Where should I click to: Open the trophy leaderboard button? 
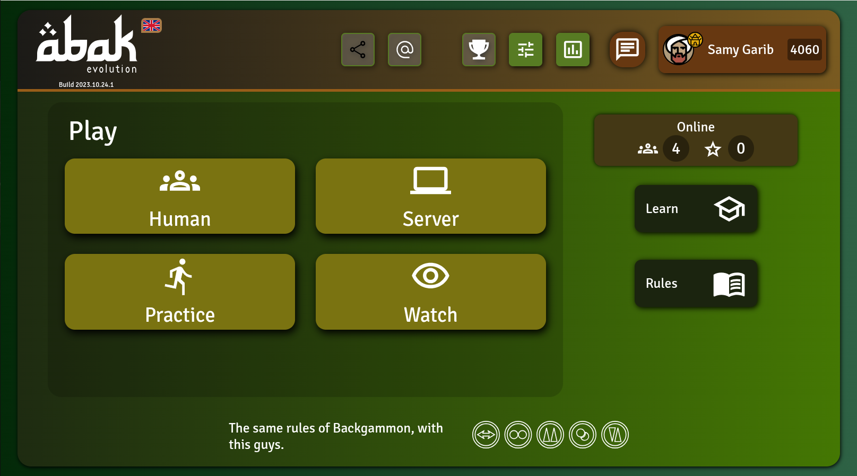pyautogui.click(x=479, y=50)
